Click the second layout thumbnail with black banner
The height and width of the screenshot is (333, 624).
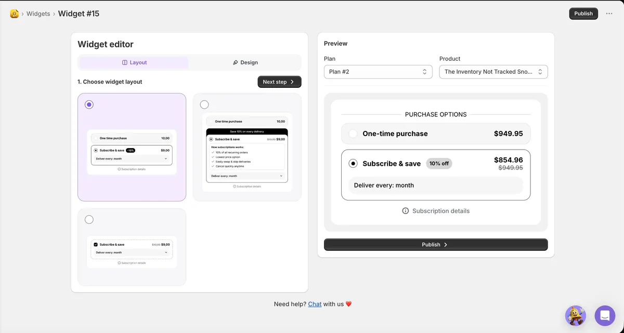click(x=247, y=152)
